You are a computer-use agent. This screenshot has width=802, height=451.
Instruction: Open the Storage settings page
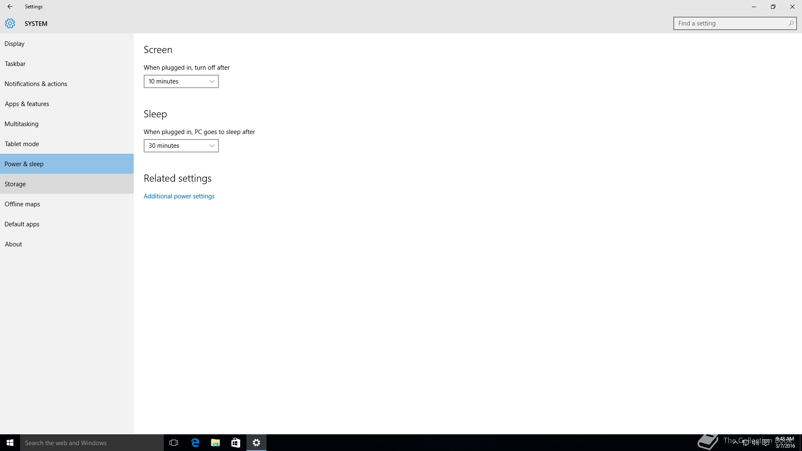coord(15,184)
